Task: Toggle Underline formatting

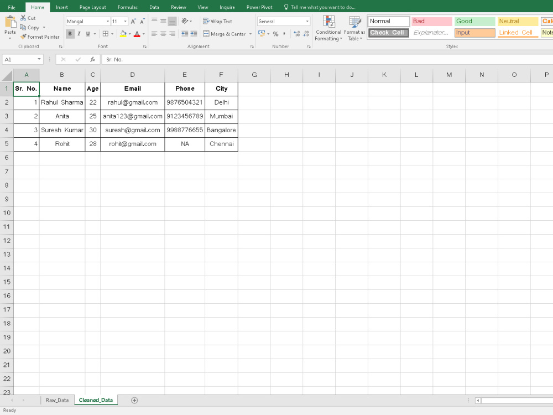Action: point(88,34)
